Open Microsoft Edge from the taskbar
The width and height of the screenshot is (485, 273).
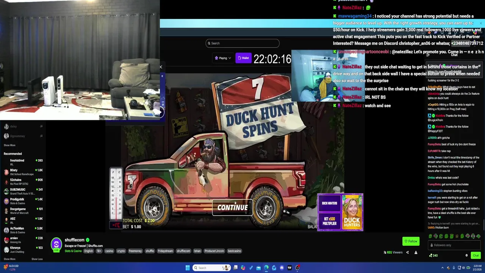click(266, 268)
